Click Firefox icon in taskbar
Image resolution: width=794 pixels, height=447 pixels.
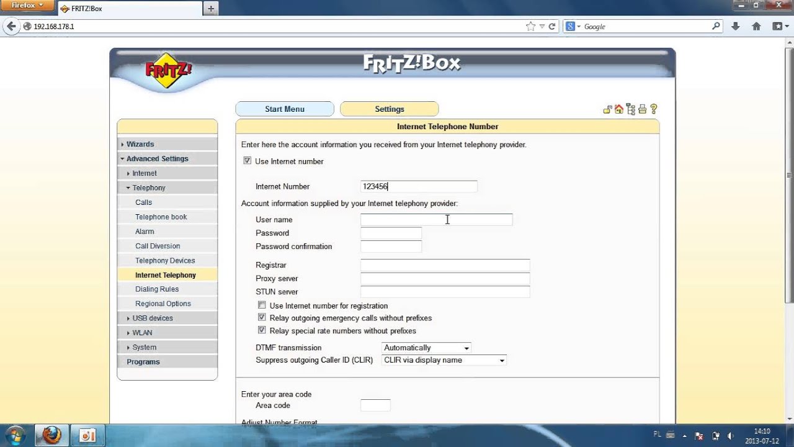[x=51, y=435]
